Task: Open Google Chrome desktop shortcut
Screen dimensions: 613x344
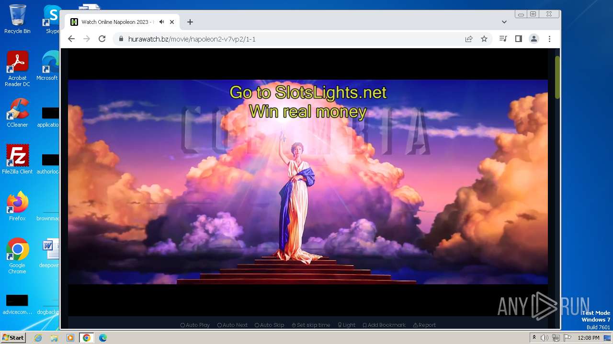Action: [x=17, y=256]
